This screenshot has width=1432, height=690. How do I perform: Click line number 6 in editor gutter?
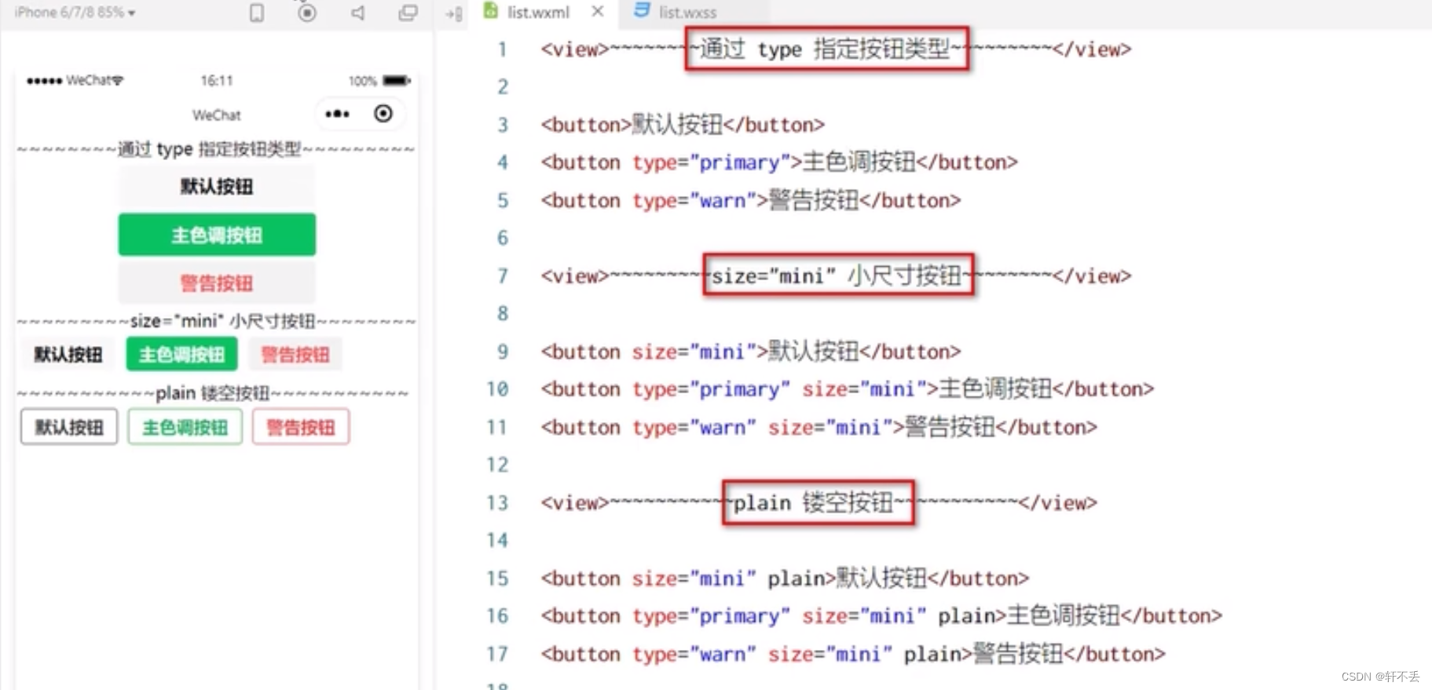(503, 238)
